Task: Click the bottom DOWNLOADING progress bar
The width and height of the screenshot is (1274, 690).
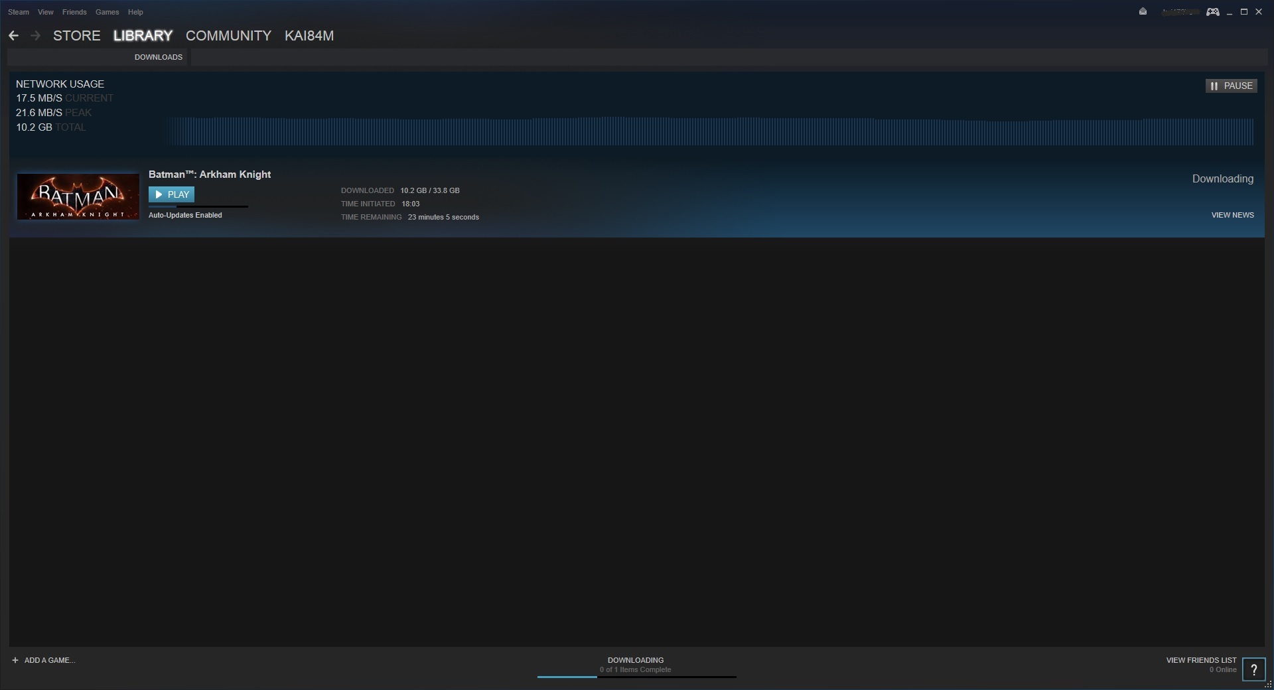Action: (636, 677)
